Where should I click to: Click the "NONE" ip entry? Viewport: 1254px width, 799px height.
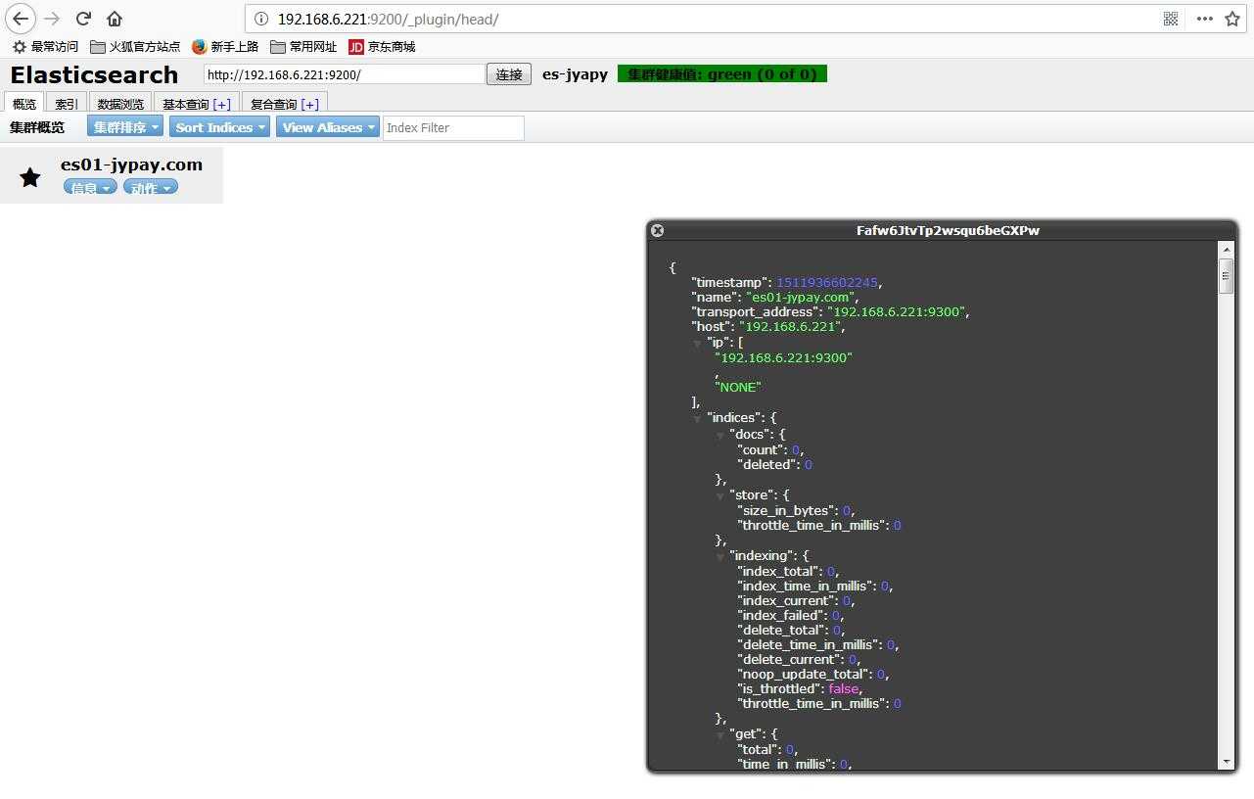click(738, 387)
